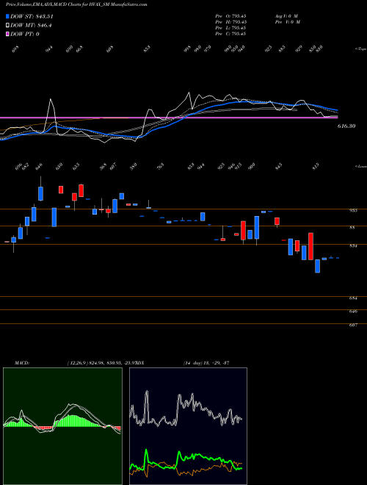Click the tall red candlestick near chart's right end
Image resolution: width=367 pixels, height=485 pixels.
click(x=310, y=246)
